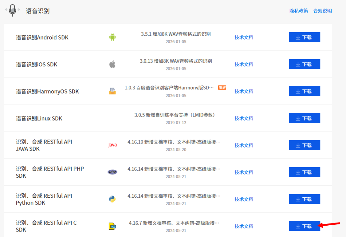
Task: Click the 4.16.7 新增文档审核 version note
Action: click(x=174, y=223)
